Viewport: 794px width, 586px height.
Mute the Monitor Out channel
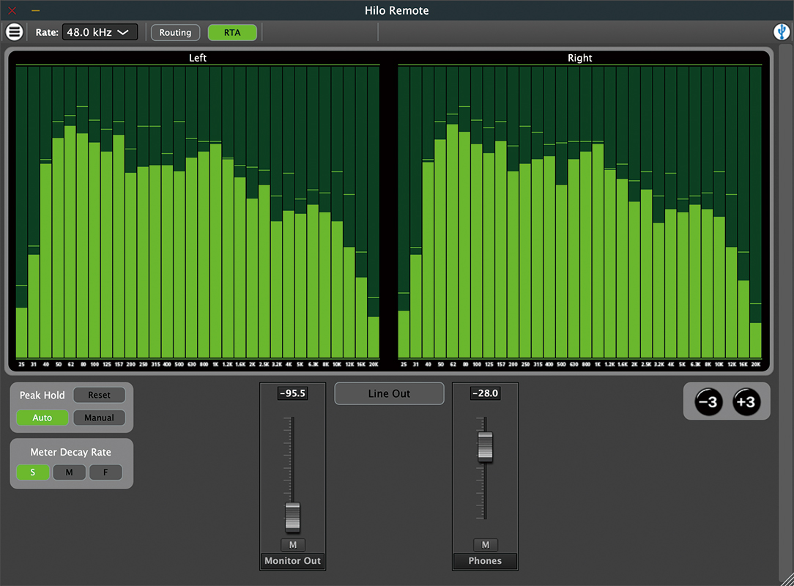pyautogui.click(x=293, y=545)
